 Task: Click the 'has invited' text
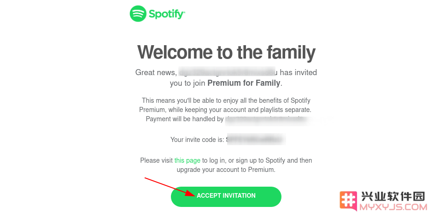click(x=298, y=72)
